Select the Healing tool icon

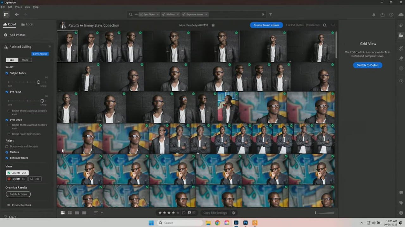tap(401, 58)
